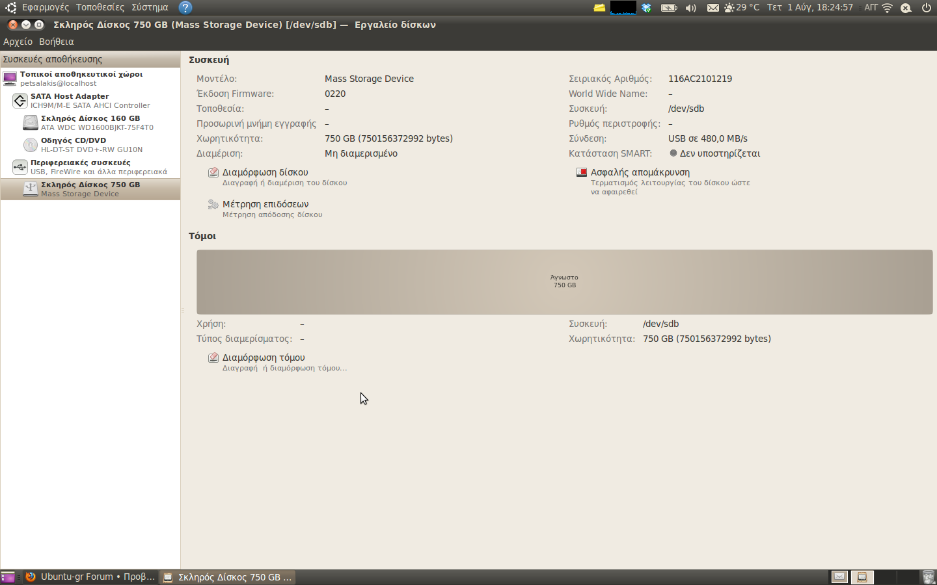Click the battery indicator in top panel
This screenshot has width=937, height=585.
tap(668, 8)
